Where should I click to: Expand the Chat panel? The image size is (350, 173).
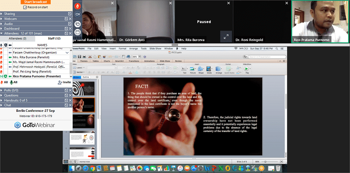pyautogui.click(x=36, y=105)
